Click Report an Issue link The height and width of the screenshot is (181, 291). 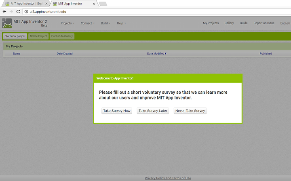[264, 23]
